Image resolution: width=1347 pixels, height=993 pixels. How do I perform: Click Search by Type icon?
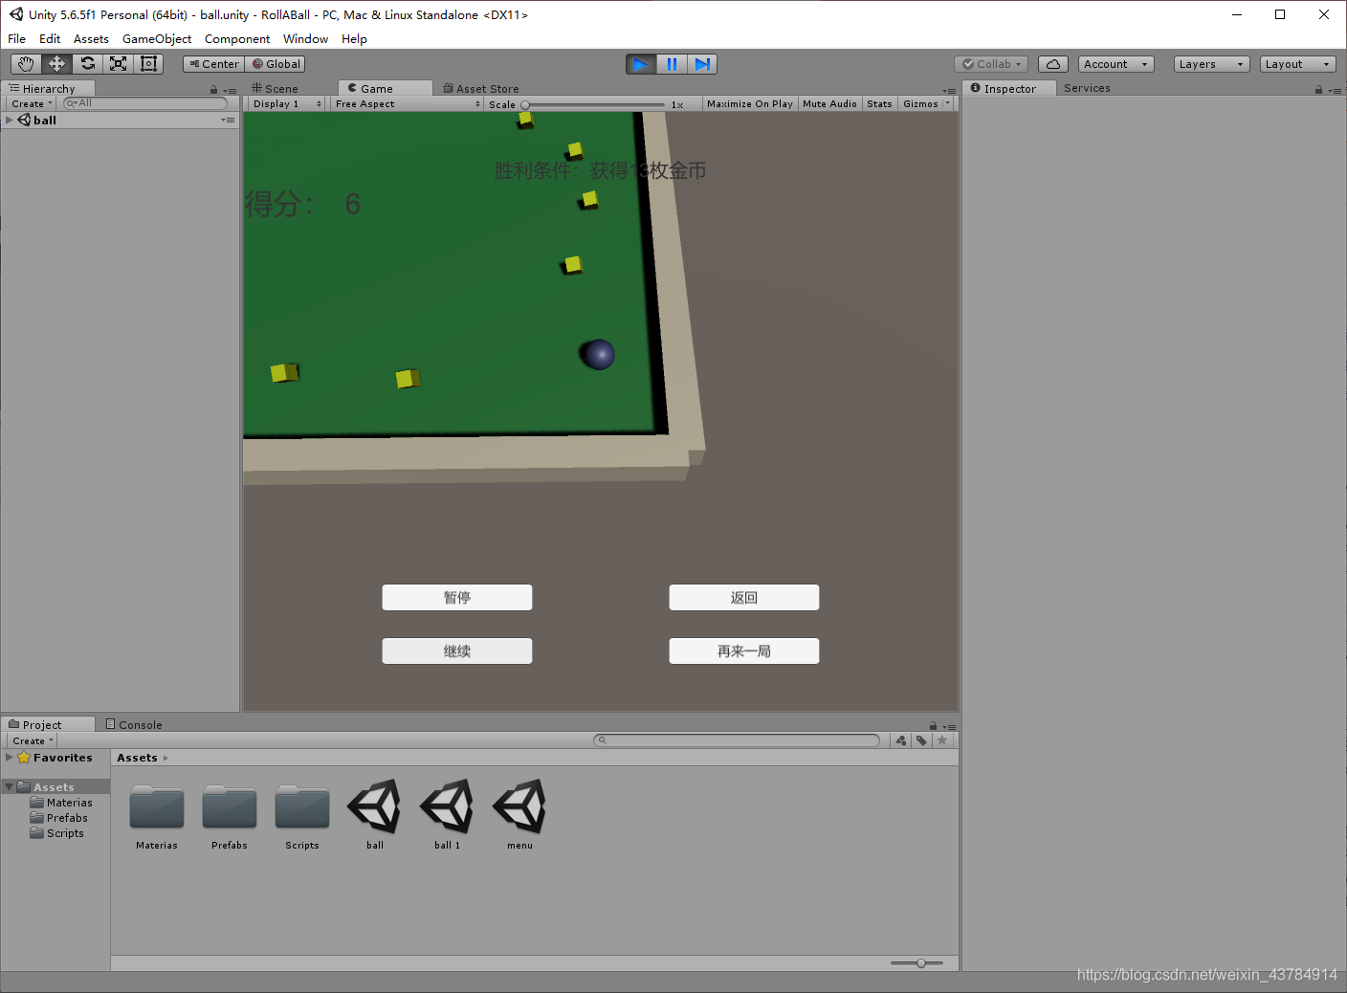click(900, 740)
